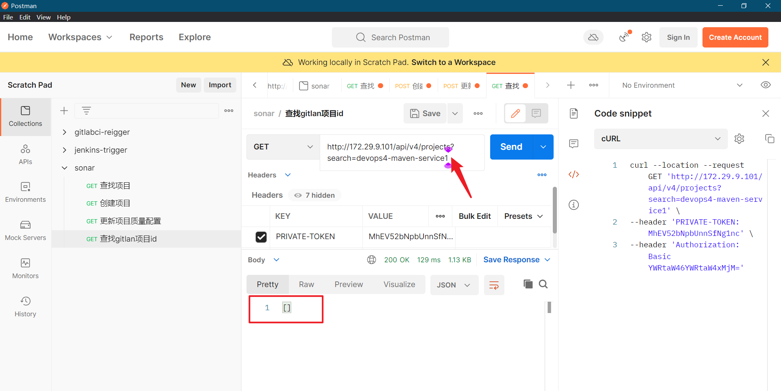This screenshot has width=781, height=391.
Task: Open the Collections sidebar panel
Action: coord(25,117)
